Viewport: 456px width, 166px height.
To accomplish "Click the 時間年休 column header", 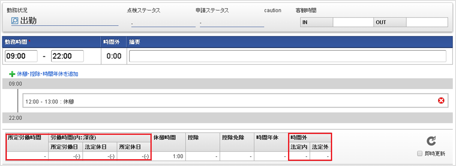I will (x=271, y=142).
